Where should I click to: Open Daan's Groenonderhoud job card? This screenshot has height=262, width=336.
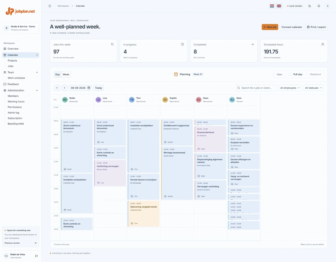(x=210, y=139)
